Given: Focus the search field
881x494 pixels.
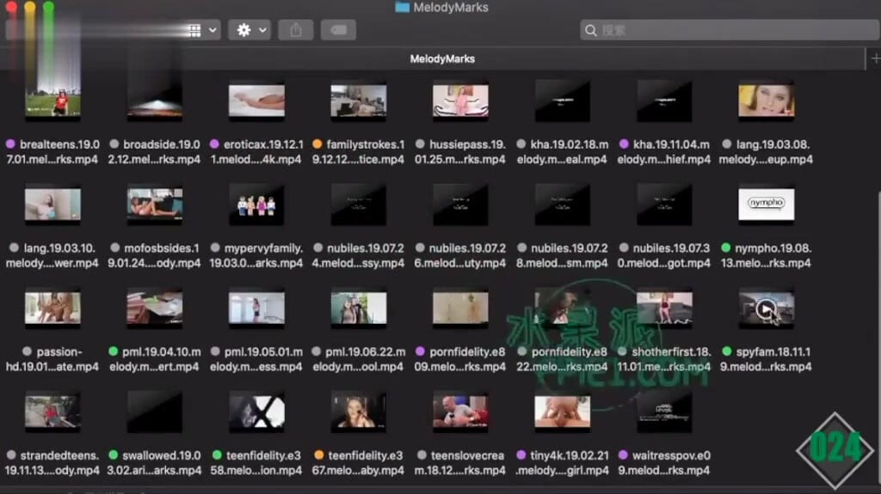Looking at the screenshot, I should tap(730, 30).
